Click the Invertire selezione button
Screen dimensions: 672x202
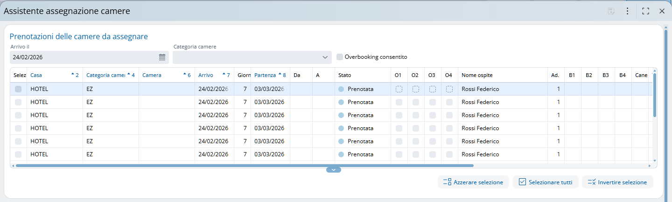pyautogui.click(x=617, y=182)
